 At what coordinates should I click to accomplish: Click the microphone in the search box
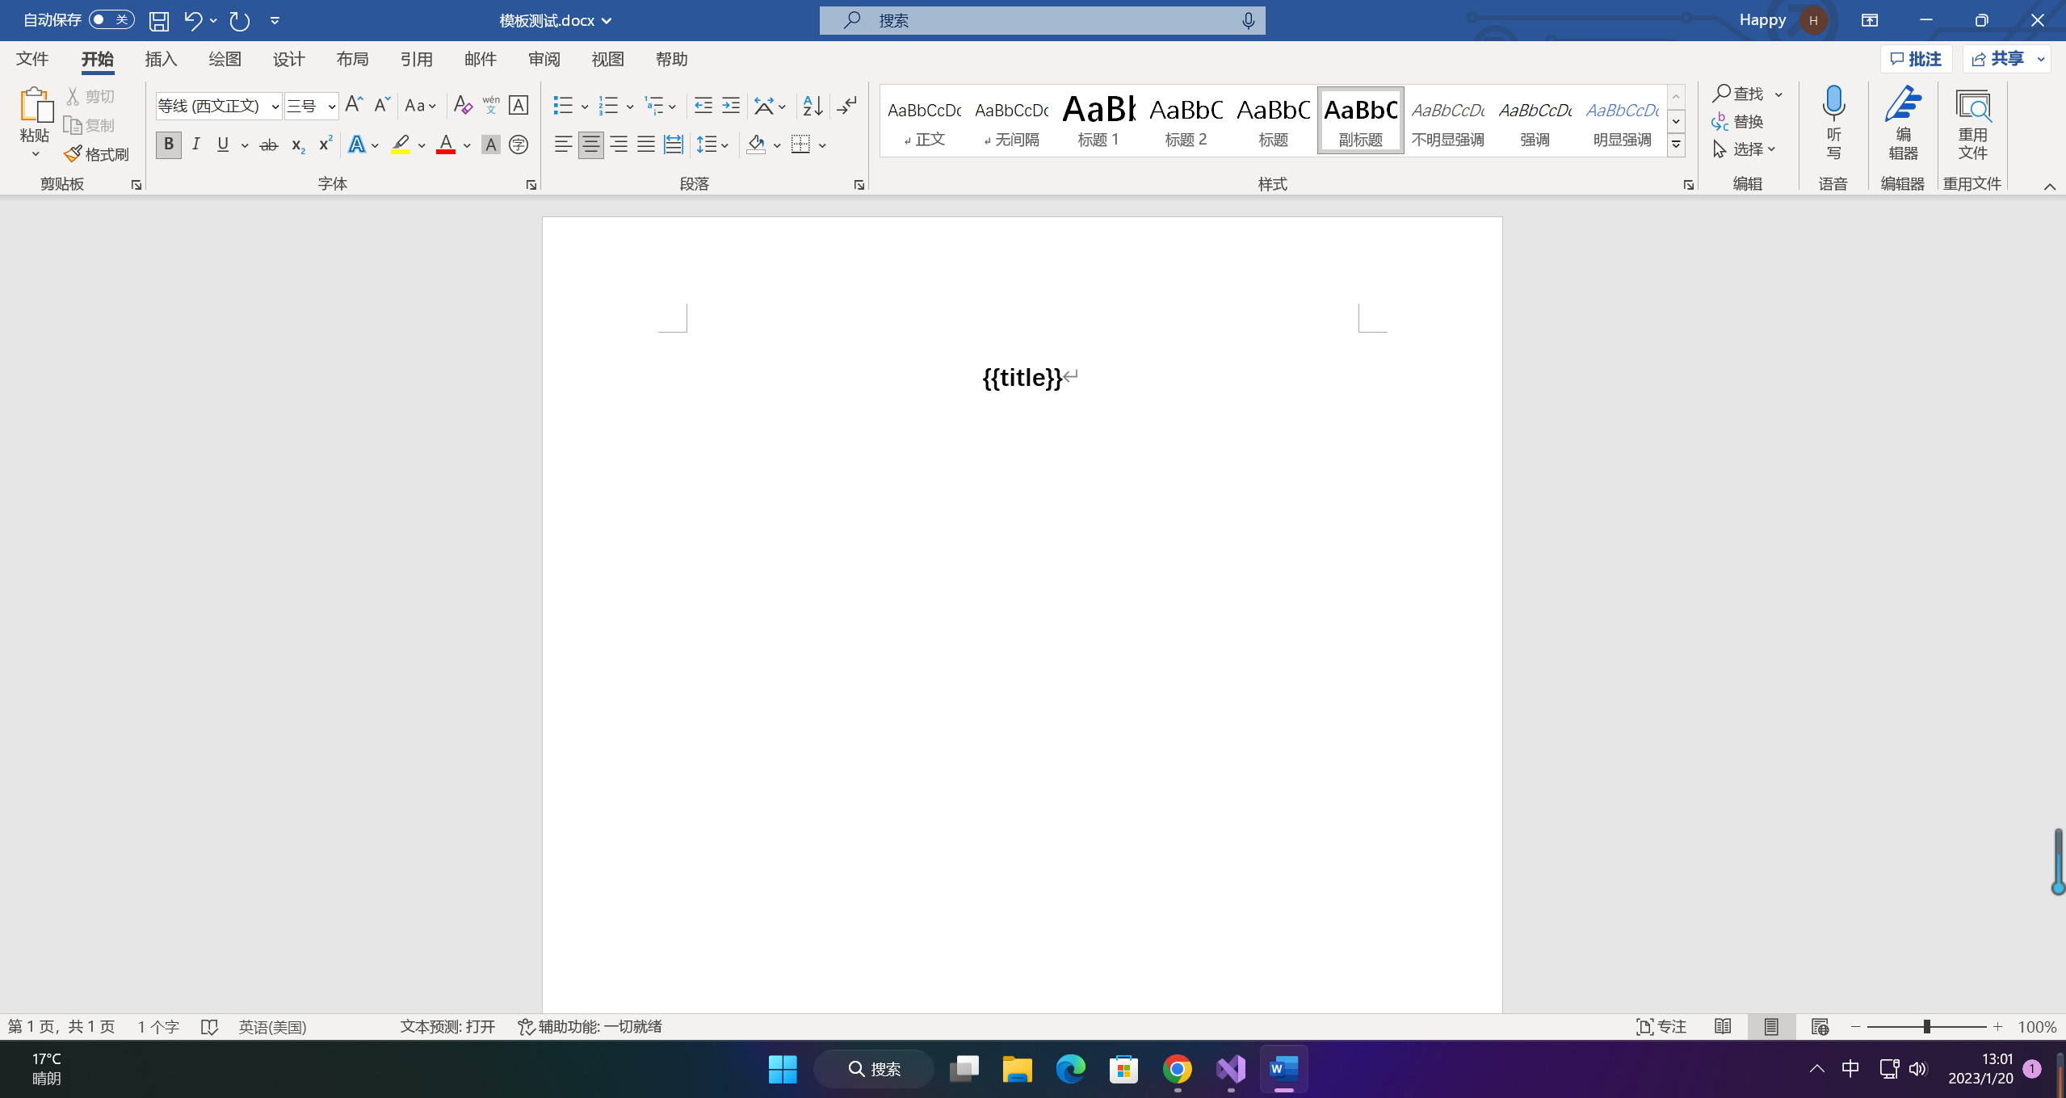point(1248,20)
